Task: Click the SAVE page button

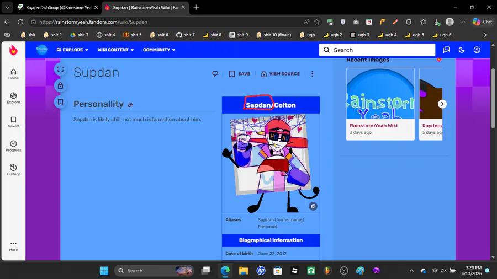Action: click(239, 74)
